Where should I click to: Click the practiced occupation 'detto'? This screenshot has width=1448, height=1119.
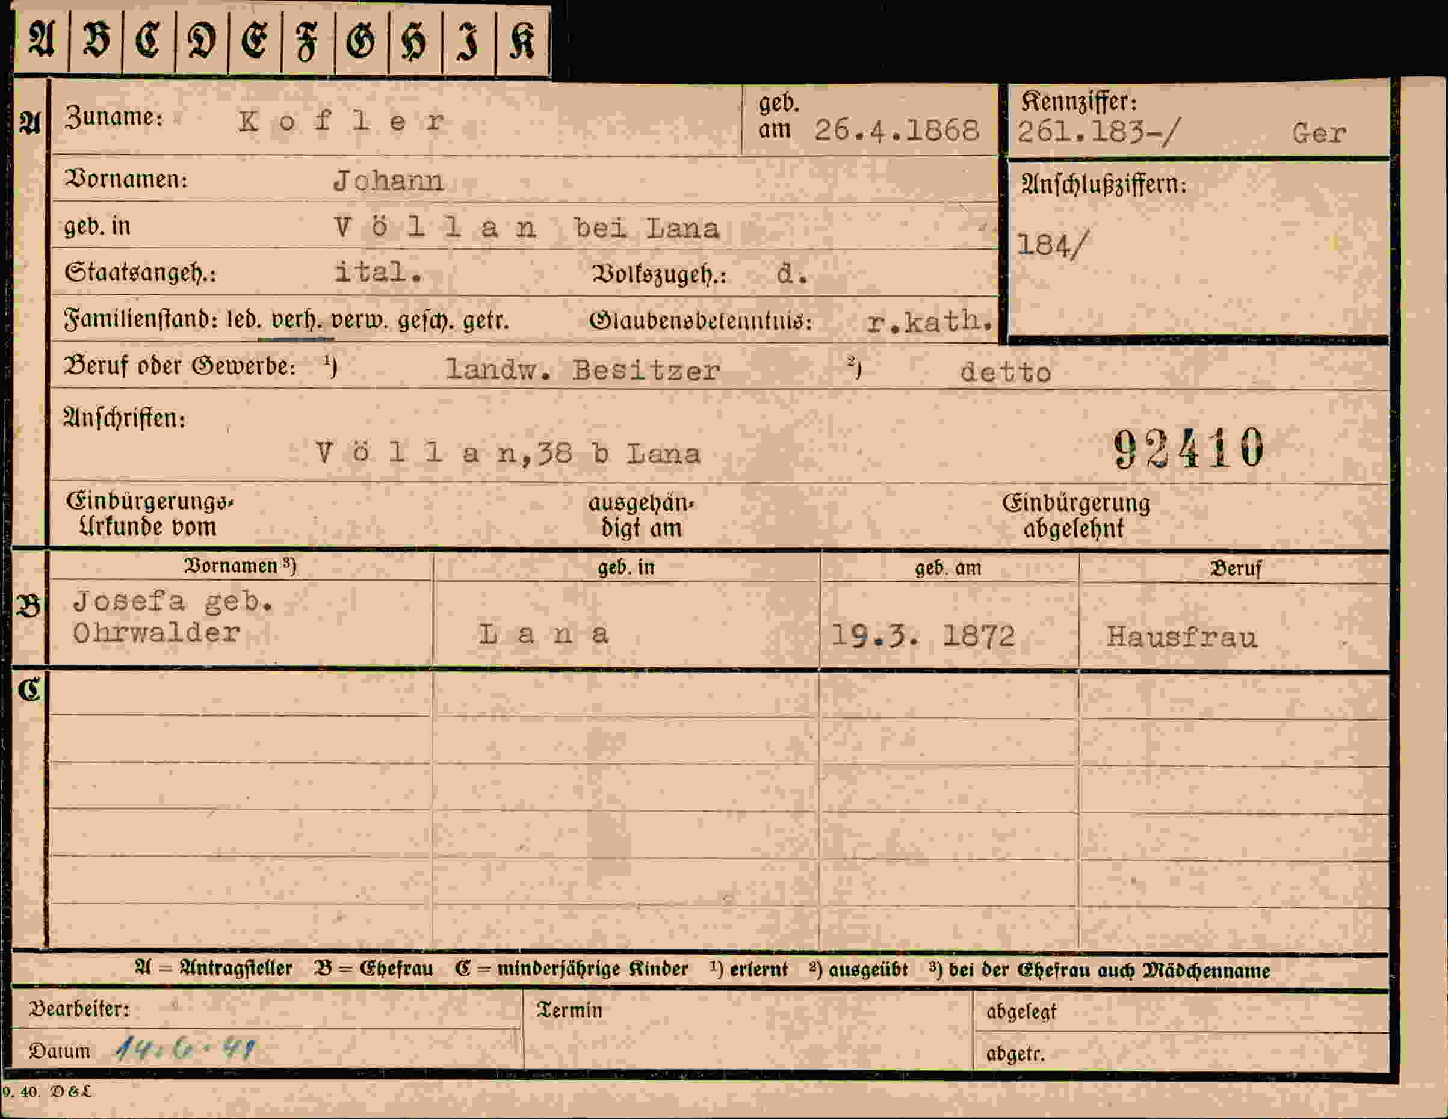pos(1005,372)
